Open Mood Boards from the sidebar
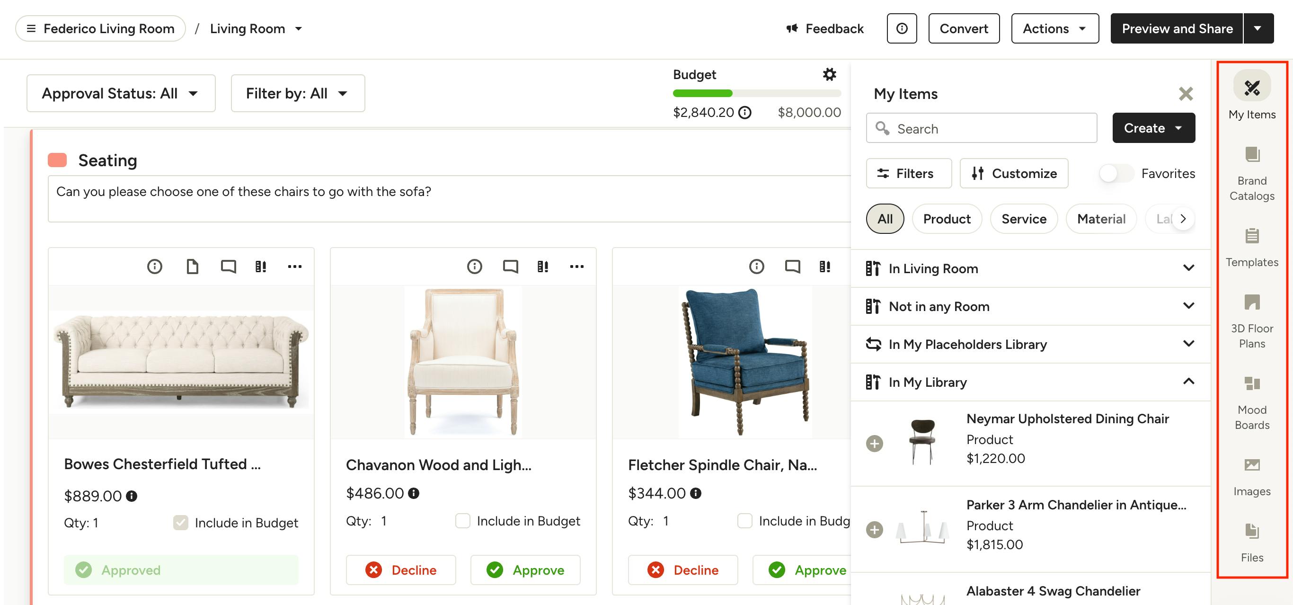 (x=1252, y=402)
